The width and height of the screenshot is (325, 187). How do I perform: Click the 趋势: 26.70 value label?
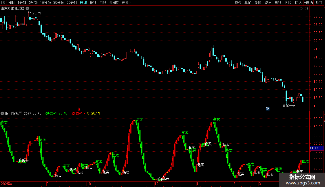[32, 113]
